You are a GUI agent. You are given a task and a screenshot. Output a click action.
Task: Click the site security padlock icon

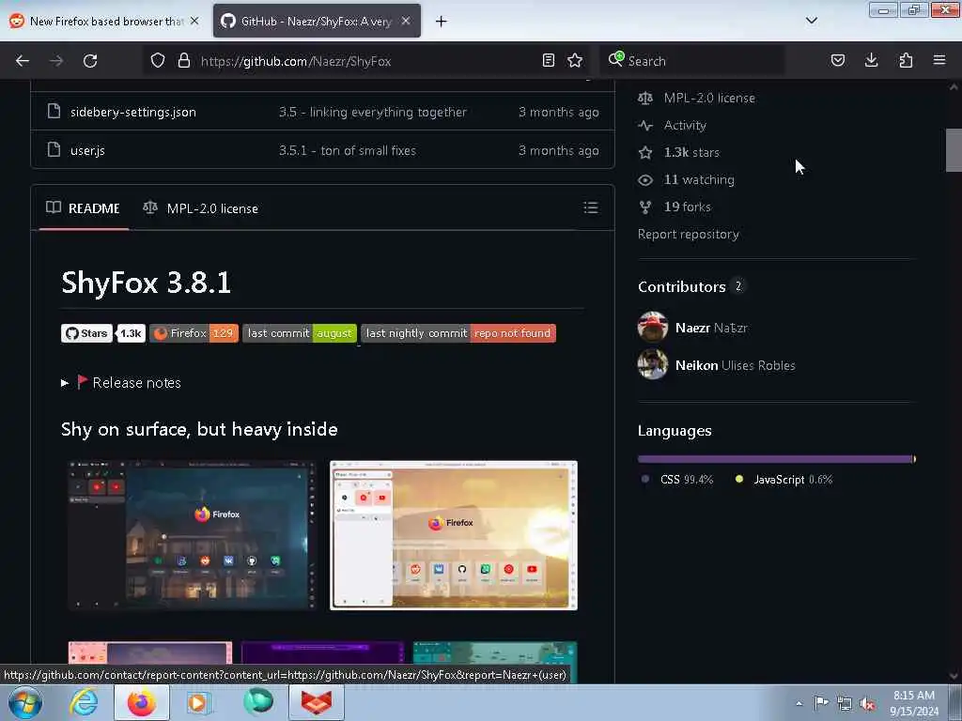pyautogui.click(x=183, y=61)
